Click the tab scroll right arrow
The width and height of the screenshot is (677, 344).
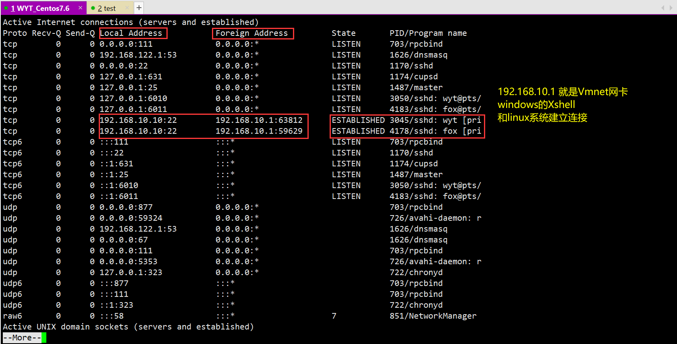click(x=671, y=8)
